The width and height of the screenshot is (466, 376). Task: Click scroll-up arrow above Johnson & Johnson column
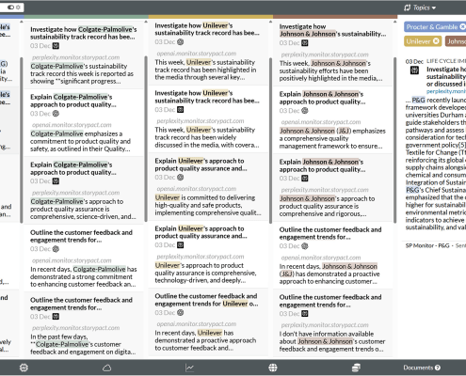tap(270, 22)
